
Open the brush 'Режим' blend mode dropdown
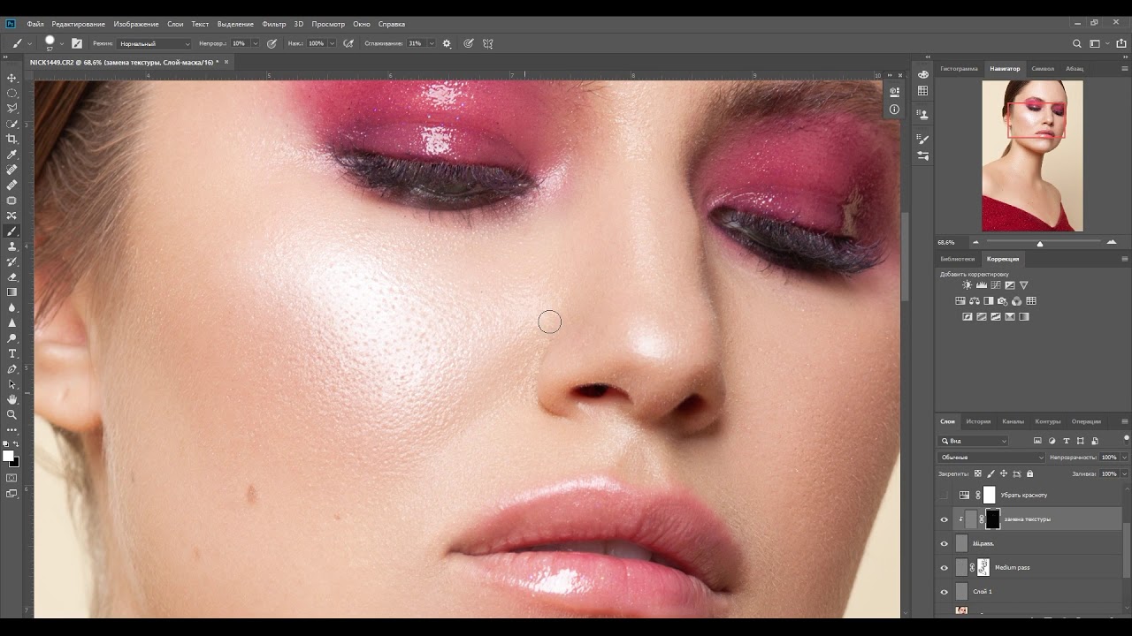pyautogui.click(x=155, y=43)
